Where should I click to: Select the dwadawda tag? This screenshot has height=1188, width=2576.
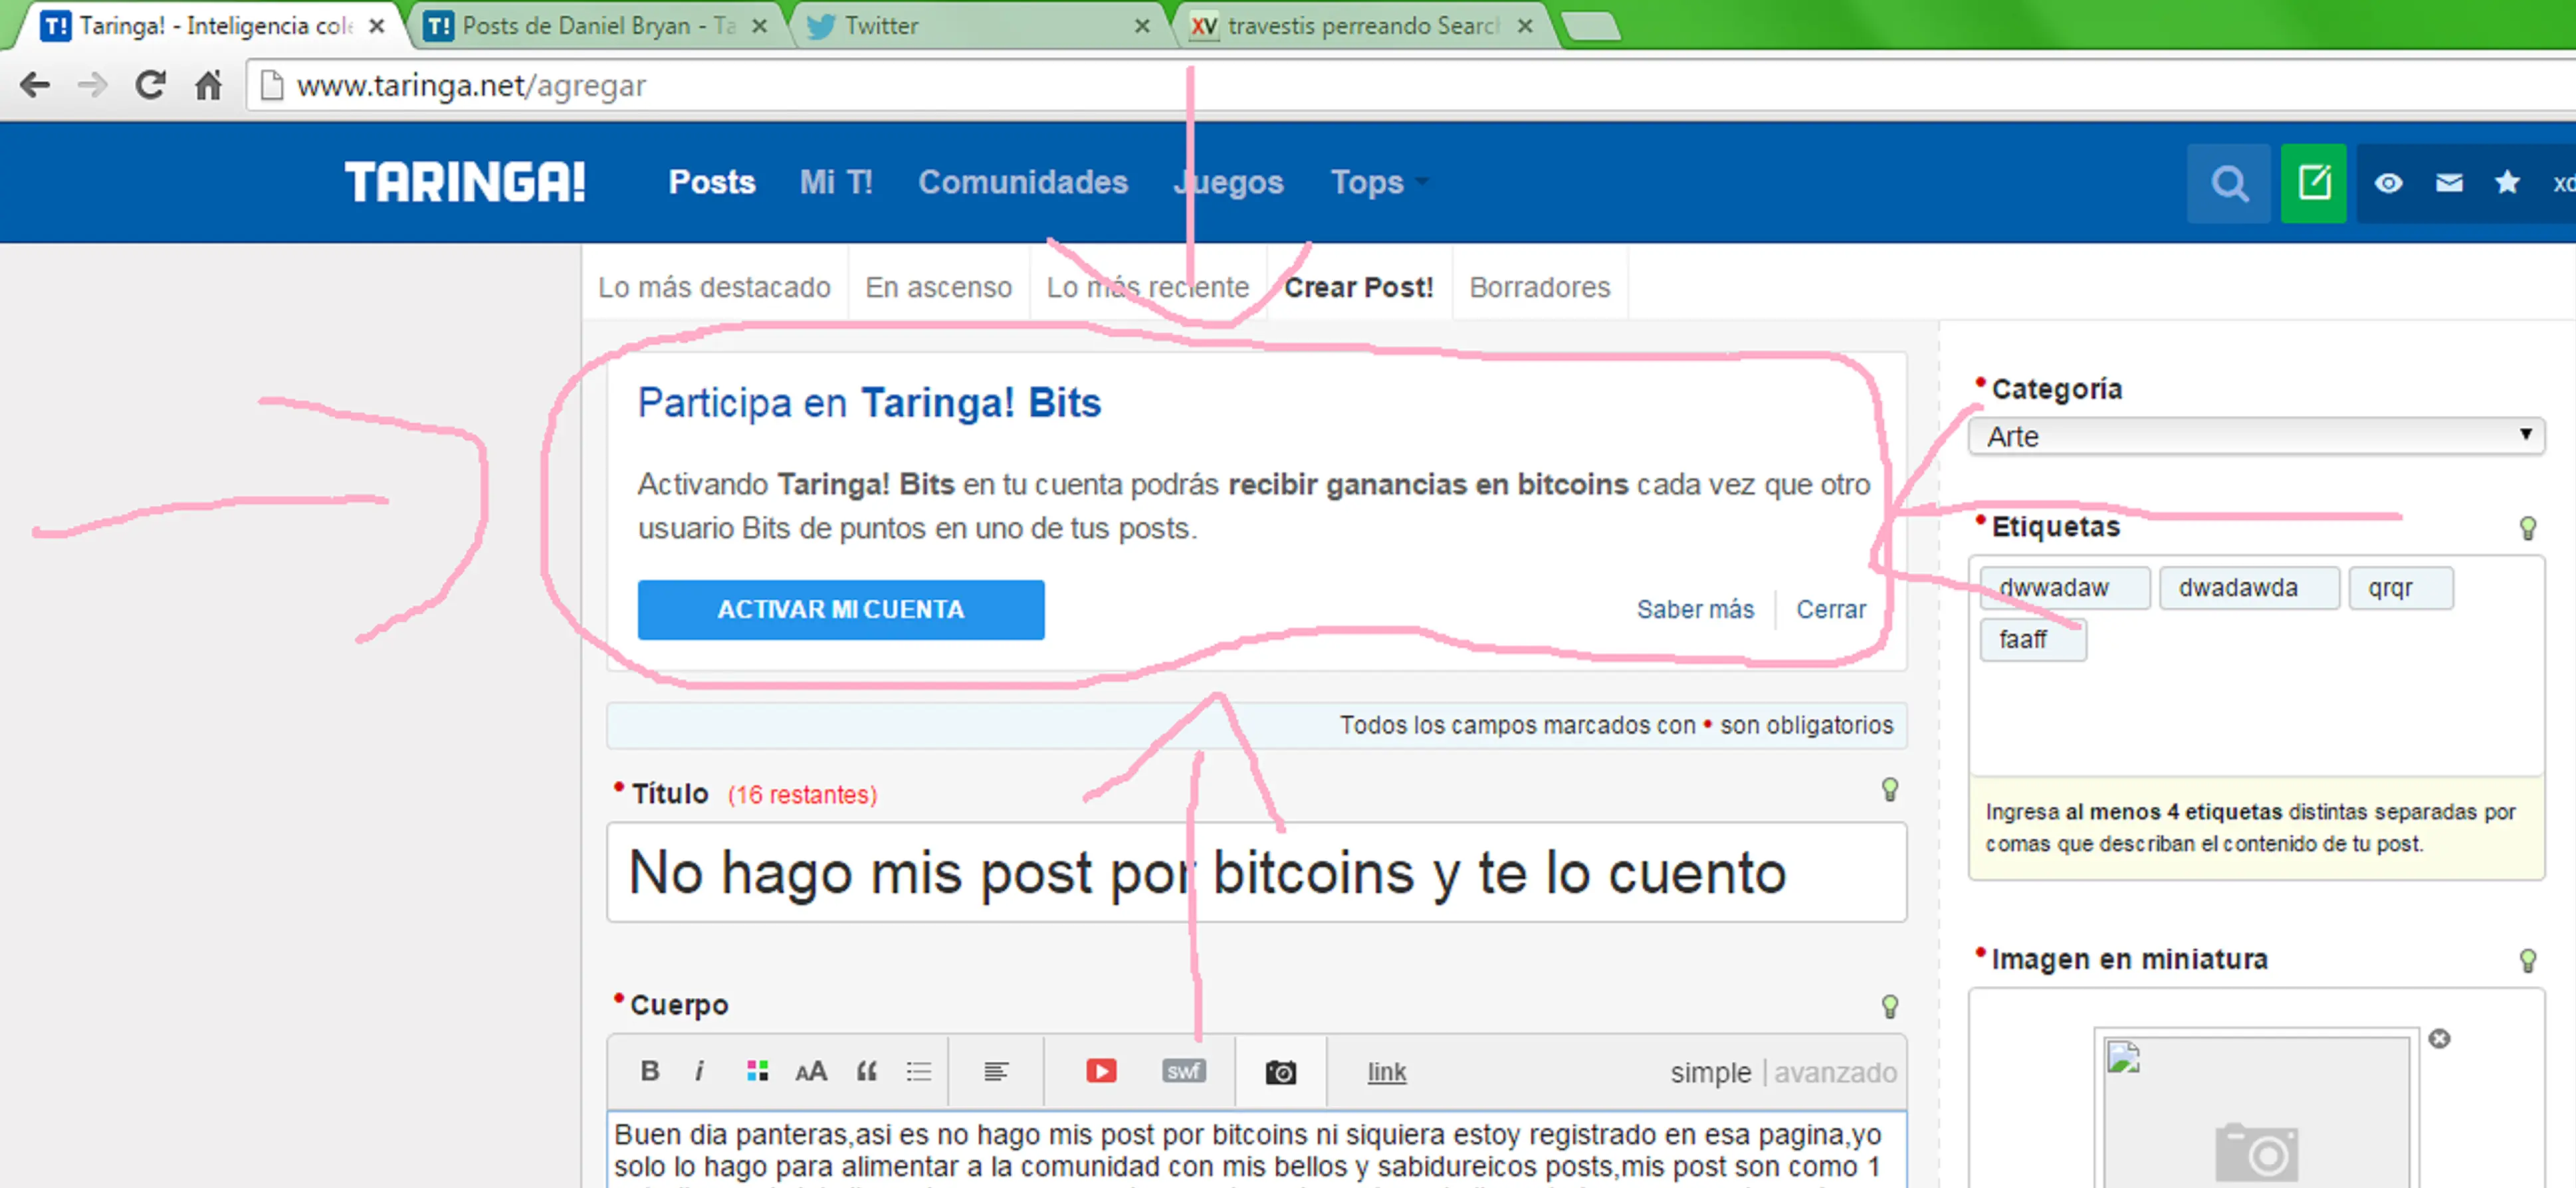(x=2249, y=587)
